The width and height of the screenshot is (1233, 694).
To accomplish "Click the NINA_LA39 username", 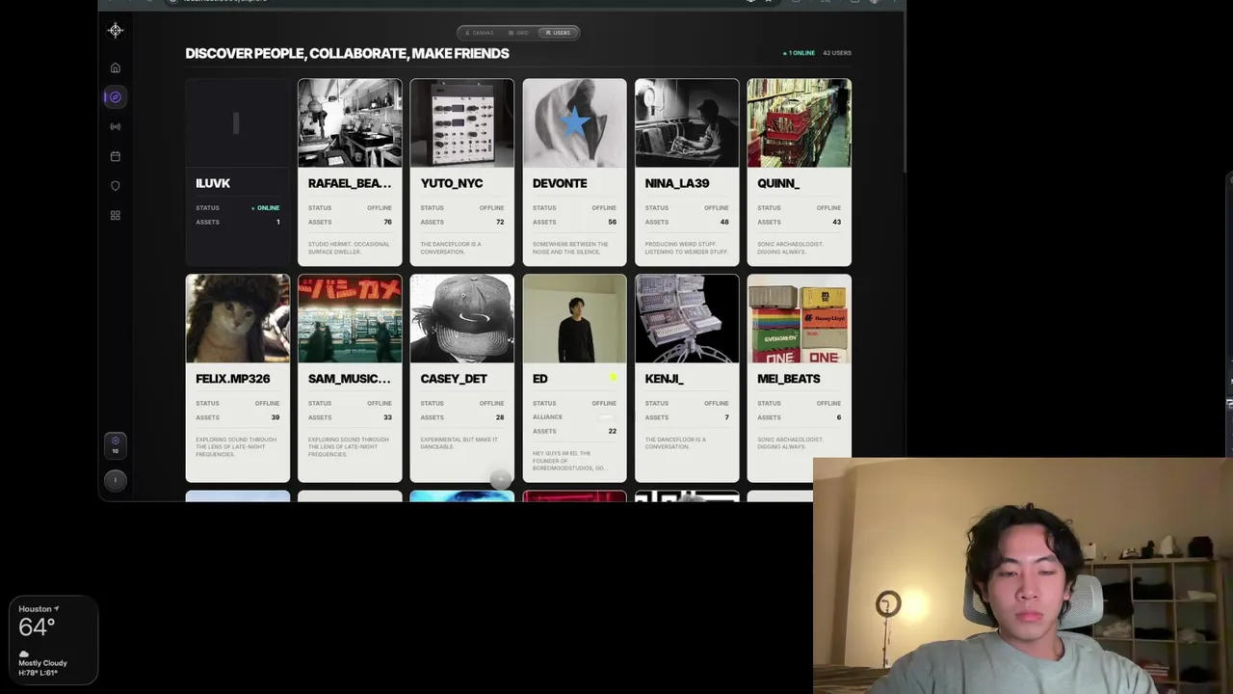I will [x=677, y=183].
